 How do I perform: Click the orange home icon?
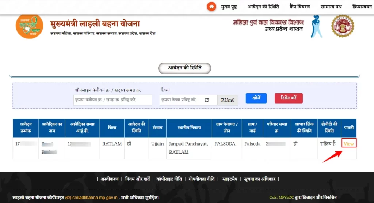click(211, 7)
